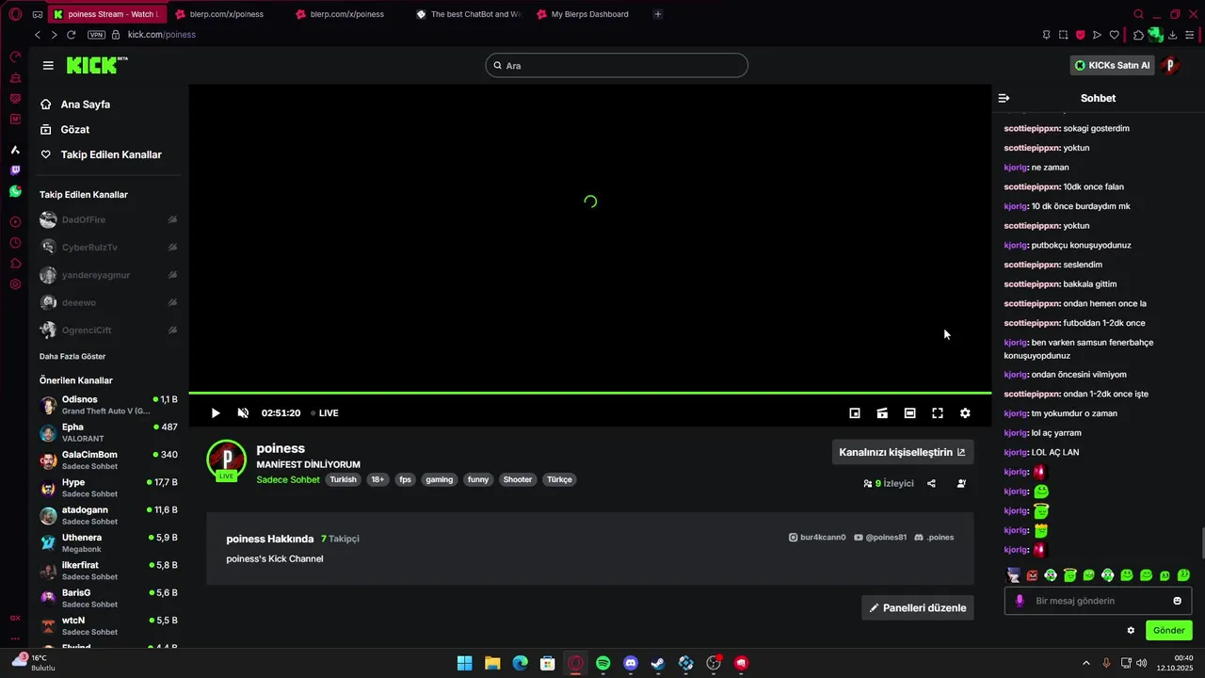Open Takip Edilen Kanallar menu item
Image resolution: width=1205 pixels, height=678 pixels.
[101, 154]
